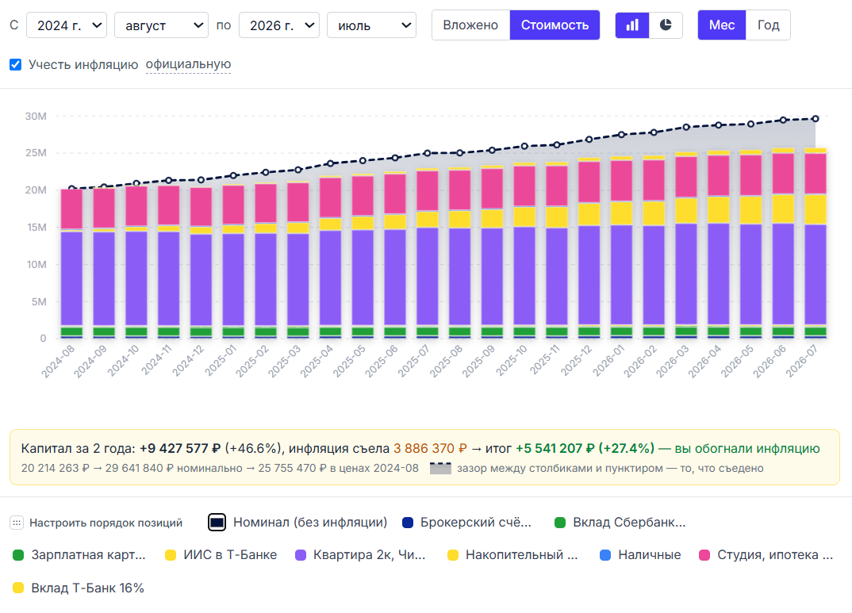Click the официальную inflation type link
Image resolution: width=852 pixels, height=613 pixels.
pyautogui.click(x=188, y=64)
